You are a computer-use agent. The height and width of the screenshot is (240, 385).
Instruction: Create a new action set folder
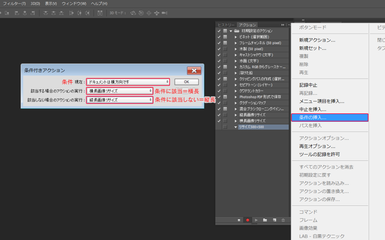tap(265, 220)
